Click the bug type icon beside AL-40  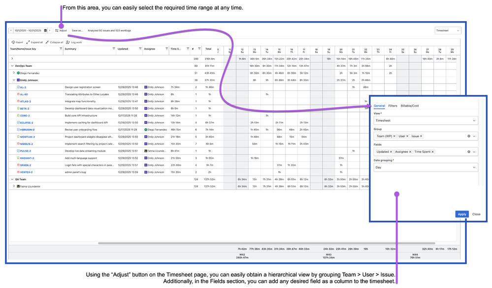pyautogui.click(x=18, y=94)
